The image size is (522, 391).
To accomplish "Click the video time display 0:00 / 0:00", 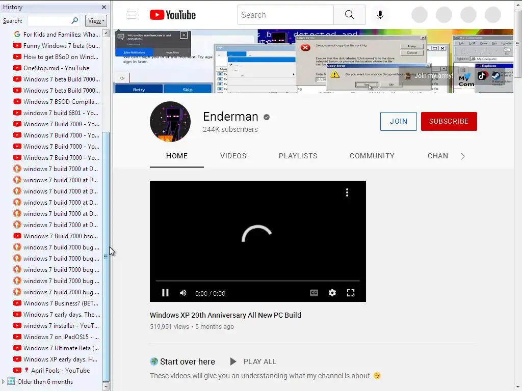I will (x=210, y=293).
